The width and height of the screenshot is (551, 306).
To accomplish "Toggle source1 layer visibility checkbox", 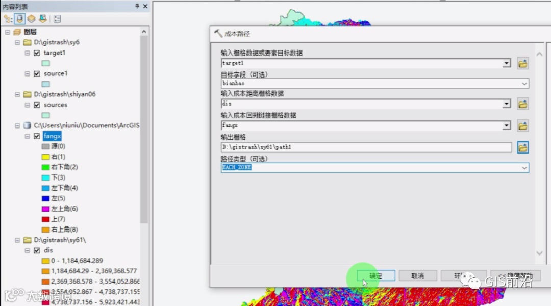I will tap(37, 74).
